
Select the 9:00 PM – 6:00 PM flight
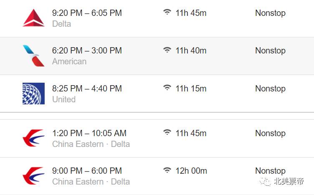[157, 176]
